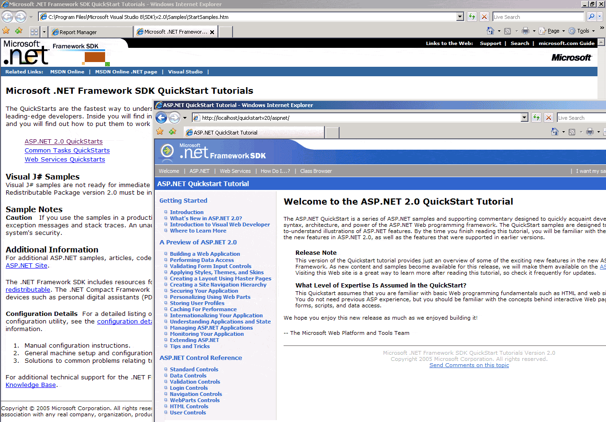Open the Page menu dropdown
The width and height of the screenshot is (606, 422).
click(x=552, y=31)
